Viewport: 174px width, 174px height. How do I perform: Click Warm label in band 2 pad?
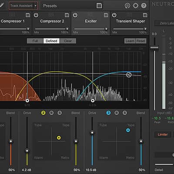click(39, 158)
